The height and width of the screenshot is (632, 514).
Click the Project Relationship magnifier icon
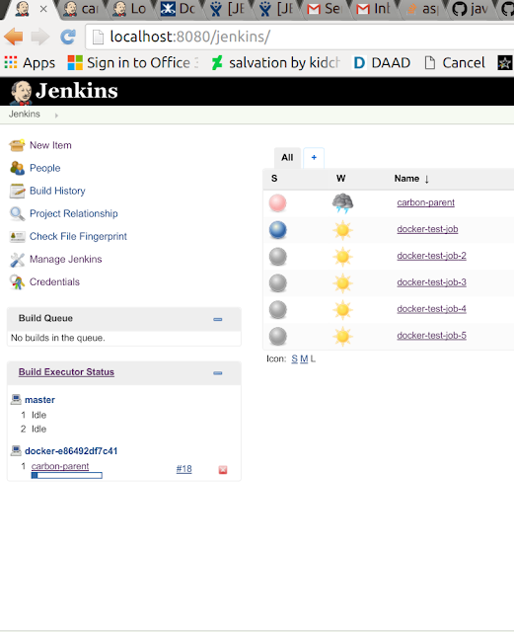17,213
